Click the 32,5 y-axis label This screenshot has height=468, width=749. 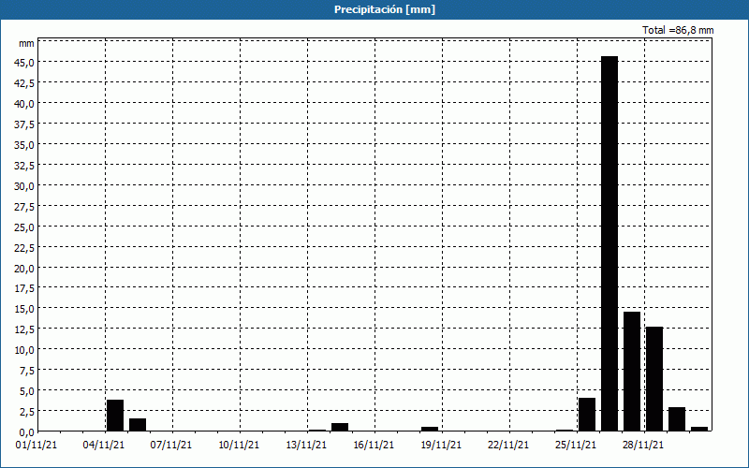[24, 166]
